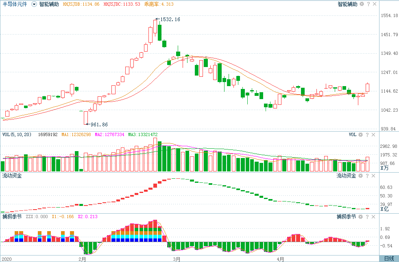The height and width of the screenshot is (262, 399).
Task: Click the 1532.16 peak price marker
Action: 170,19
